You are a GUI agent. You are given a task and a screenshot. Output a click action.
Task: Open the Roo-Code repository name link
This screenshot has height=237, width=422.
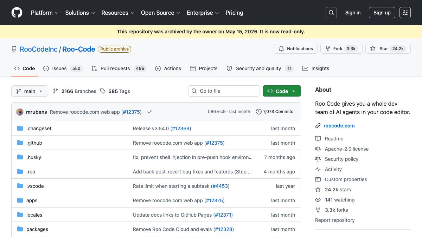[79, 49]
